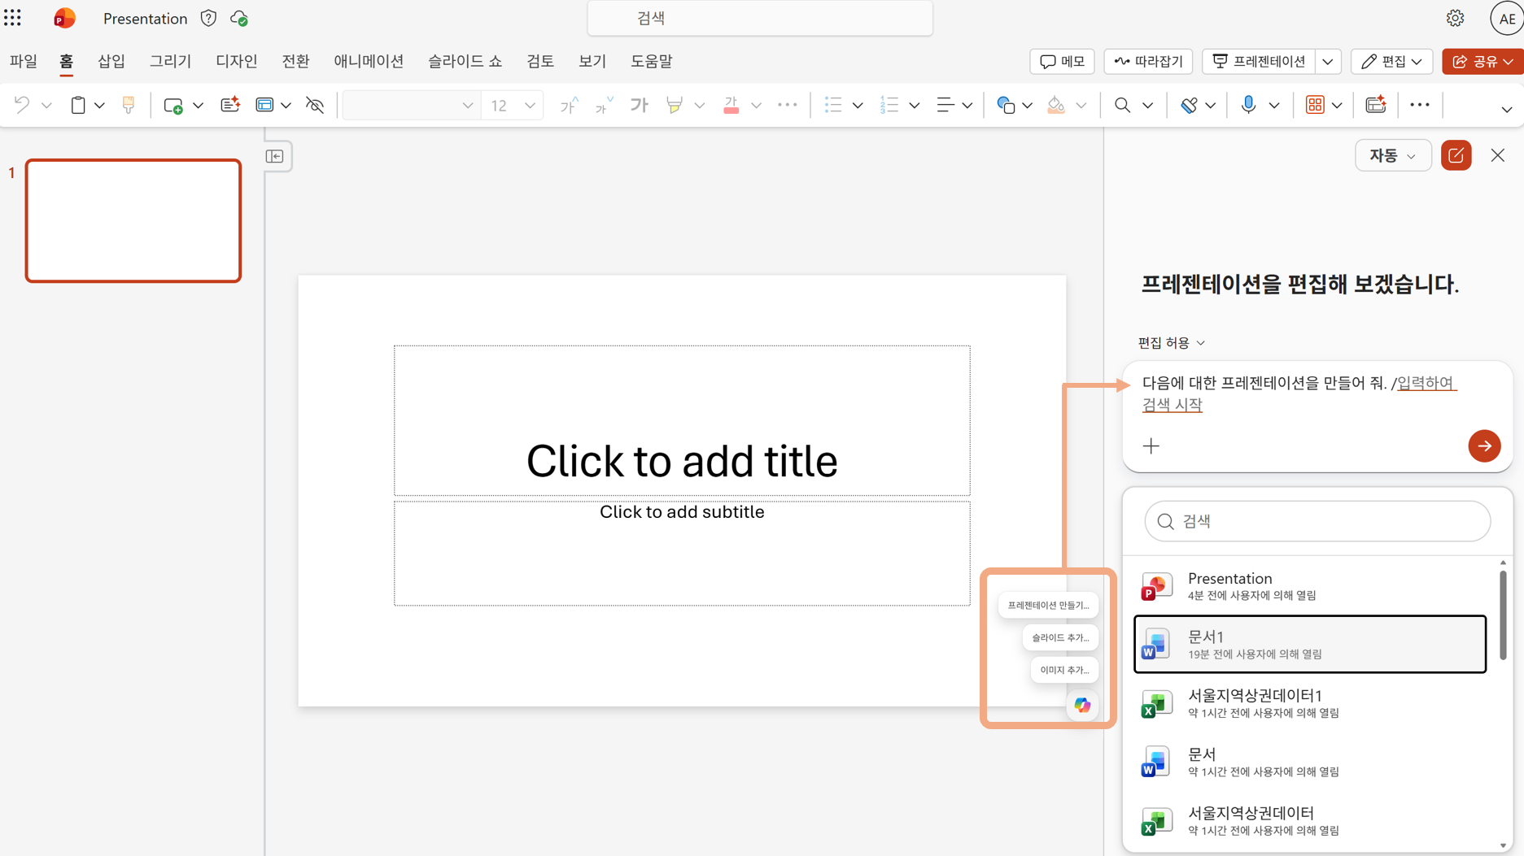Viewport: 1524px width, 856px height.
Task: Click the 따라잡기 button
Action: pyautogui.click(x=1148, y=62)
